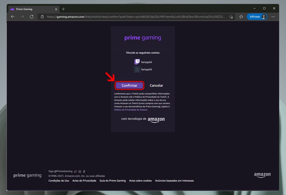The image size is (286, 195).
Task: Minimize the browser window
Action: click(x=255, y=8)
